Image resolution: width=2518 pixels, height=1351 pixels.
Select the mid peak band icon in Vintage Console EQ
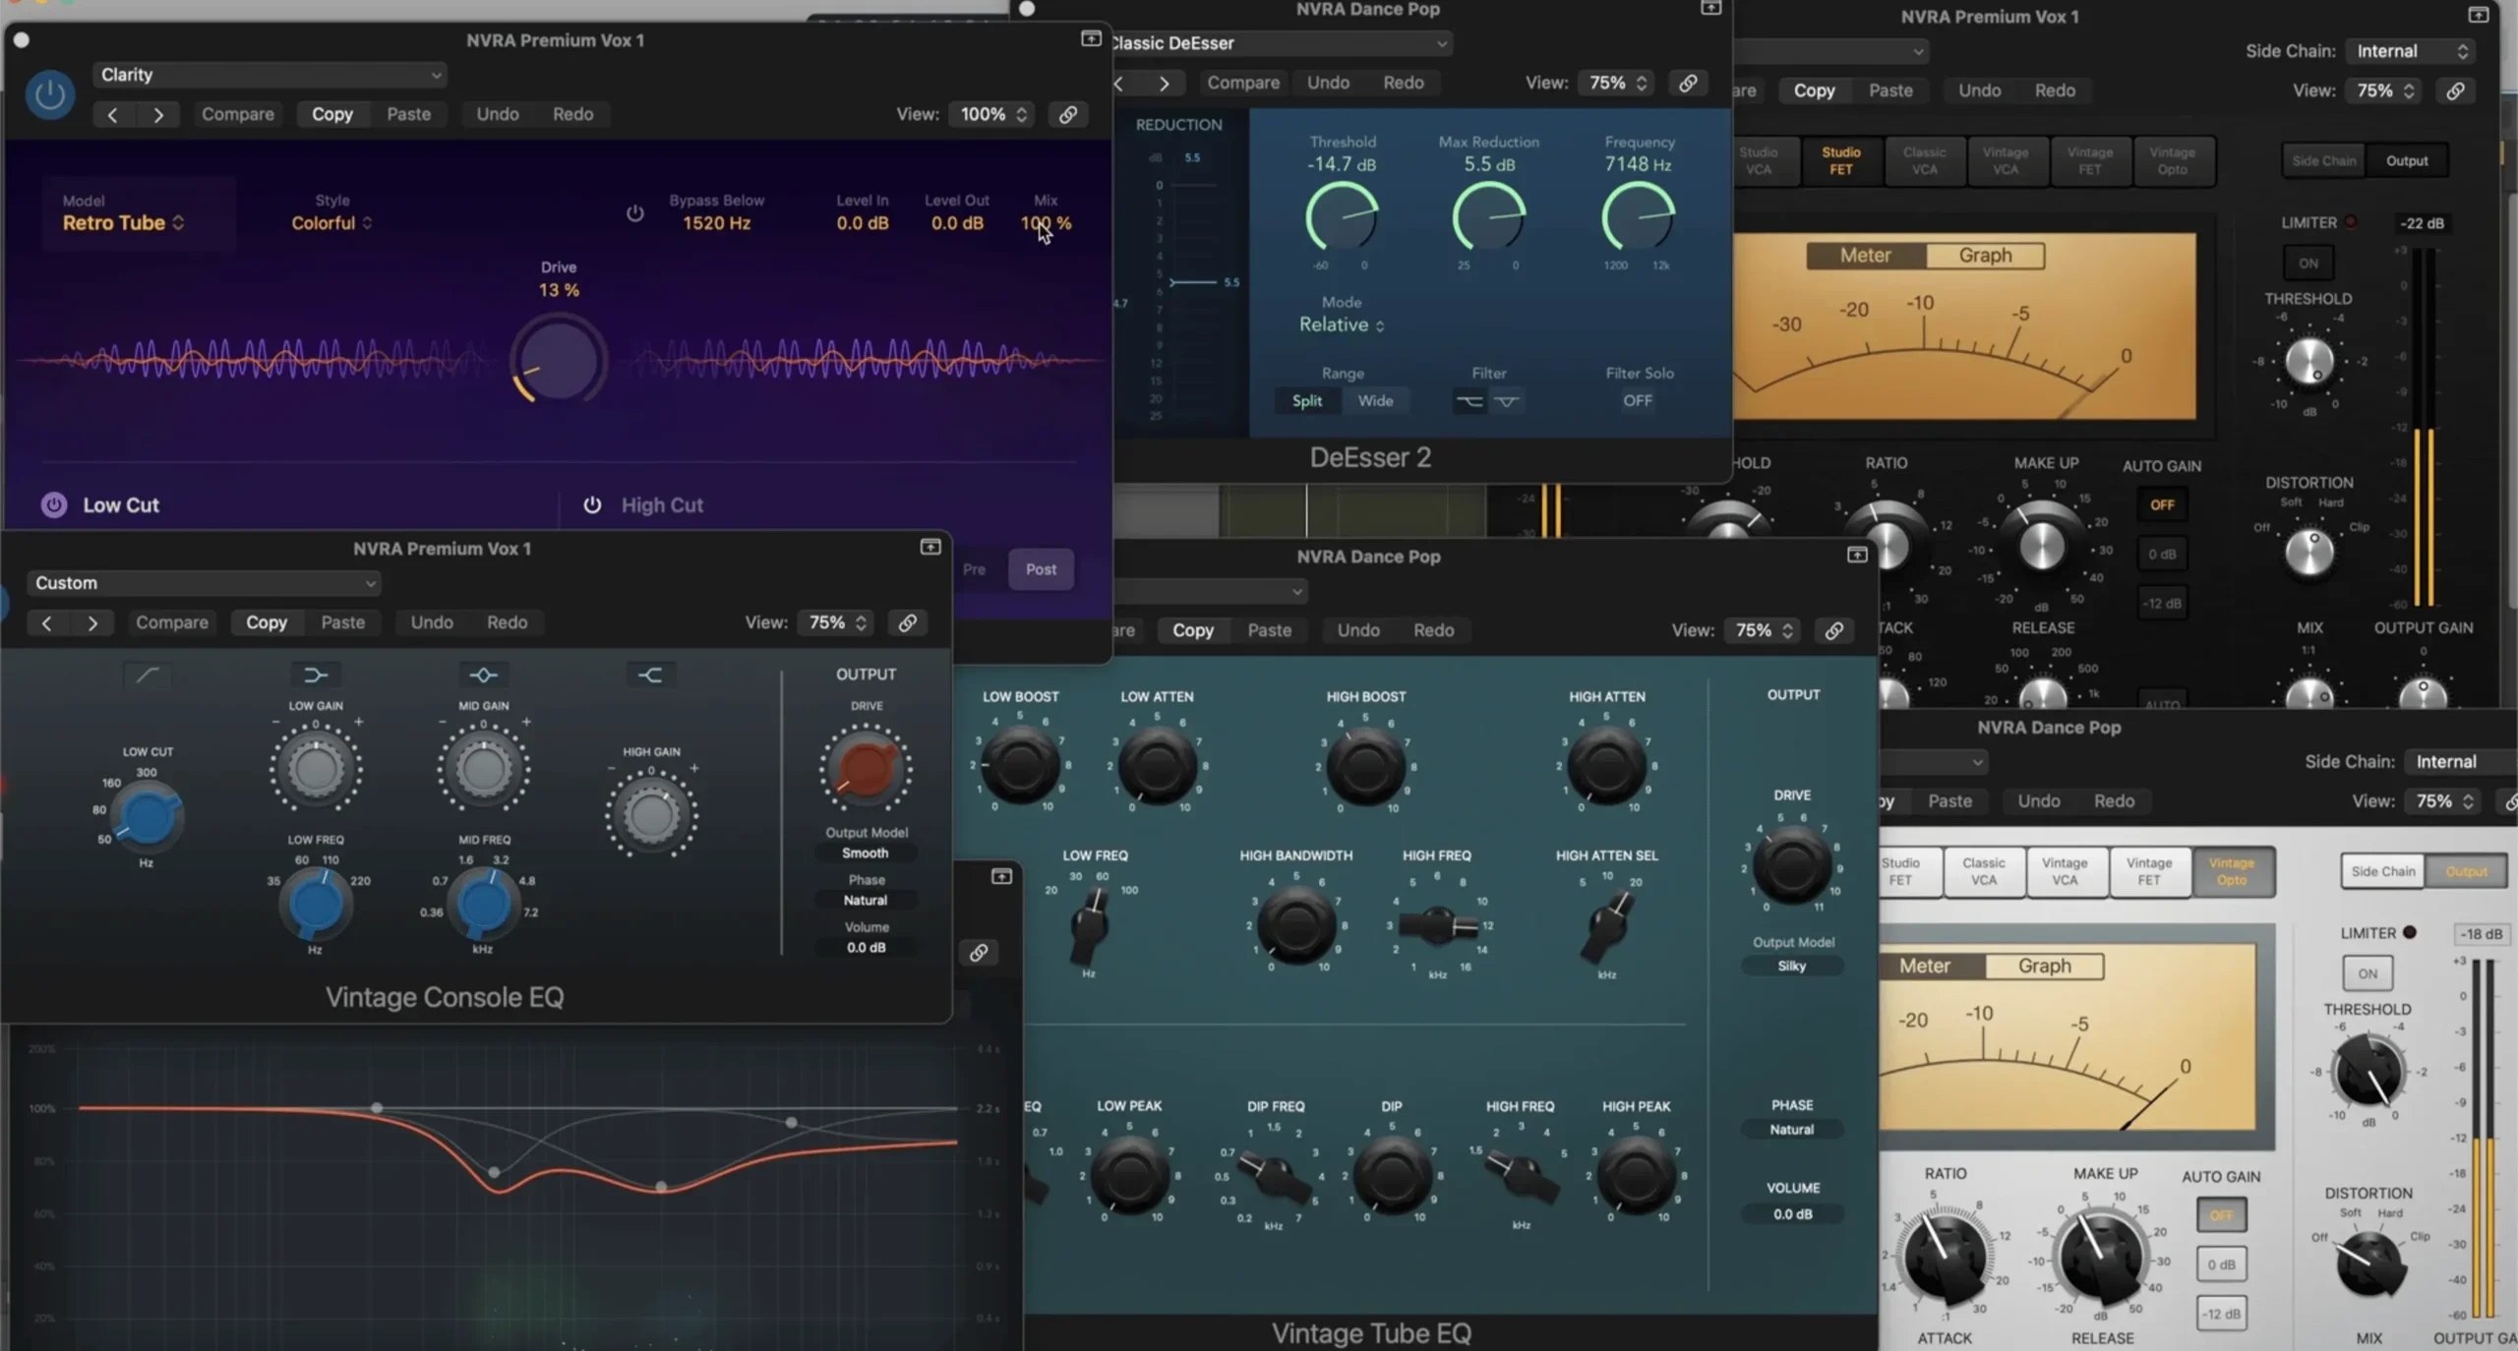click(x=483, y=675)
